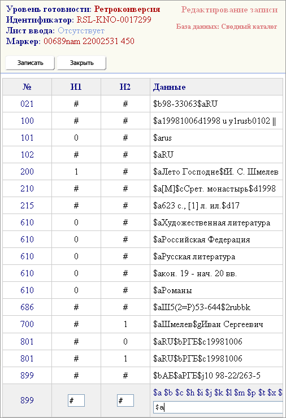Click data cell $a19981006d1998 u y1rusb0102
This screenshot has height=418, width=286.
pyautogui.click(x=216, y=120)
